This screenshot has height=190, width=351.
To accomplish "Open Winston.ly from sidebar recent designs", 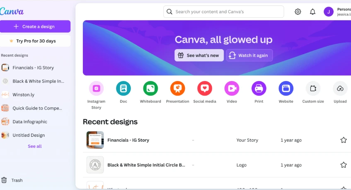I will coord(23,95).
